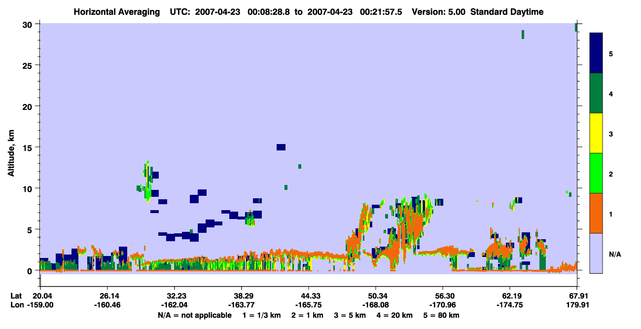641x329 pixels.
Task: Click legend text '5 = 80 km'
Action: coord(442,315)
